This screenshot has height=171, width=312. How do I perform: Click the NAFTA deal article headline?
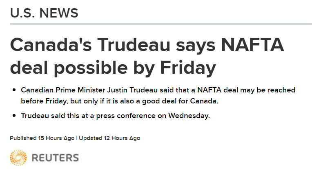click(x=147, y=56)
